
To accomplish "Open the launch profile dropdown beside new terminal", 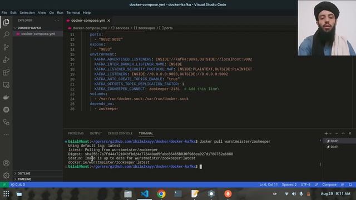I will [x=330, y=134].
